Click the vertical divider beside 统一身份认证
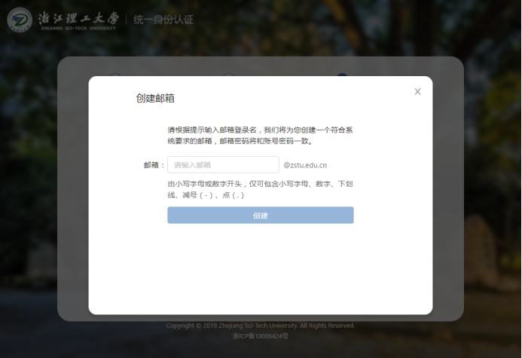522x358 pixels. [126, 19]
